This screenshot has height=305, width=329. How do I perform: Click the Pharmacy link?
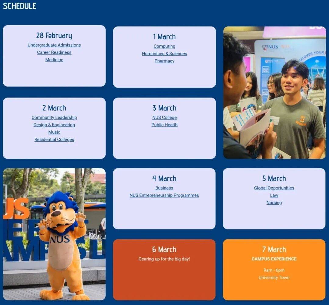[x=164, y=61]
